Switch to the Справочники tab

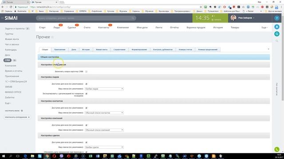pos(119,49)
